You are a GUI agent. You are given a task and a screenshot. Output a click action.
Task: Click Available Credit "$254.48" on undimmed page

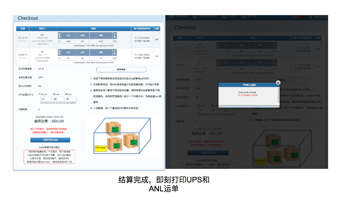[59, 117]
